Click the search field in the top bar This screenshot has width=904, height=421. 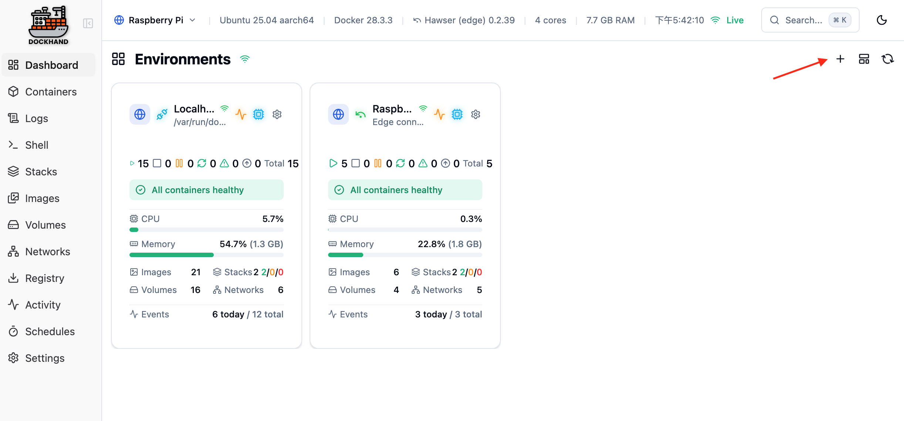(810, 20)
